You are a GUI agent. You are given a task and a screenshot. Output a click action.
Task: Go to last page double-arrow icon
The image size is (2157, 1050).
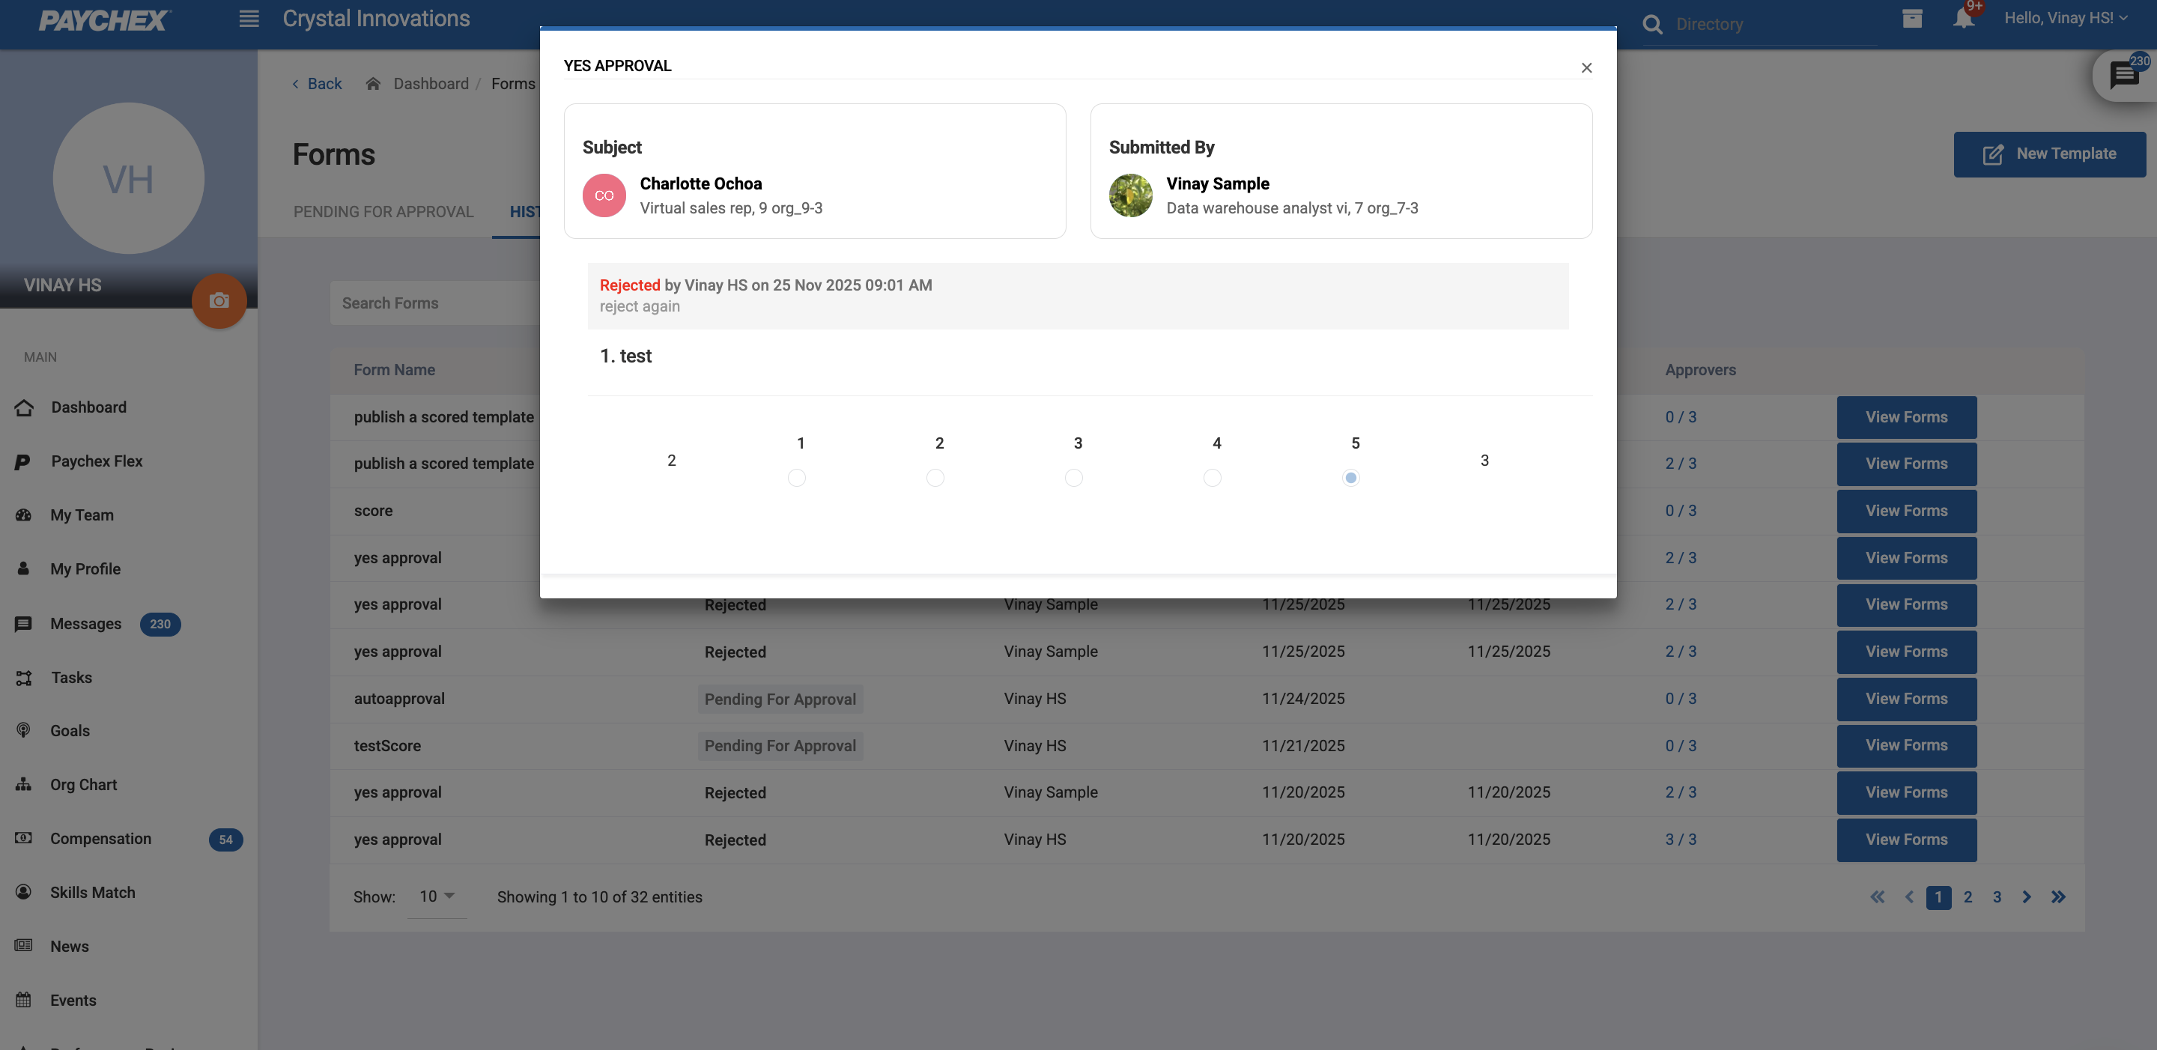2058,896
